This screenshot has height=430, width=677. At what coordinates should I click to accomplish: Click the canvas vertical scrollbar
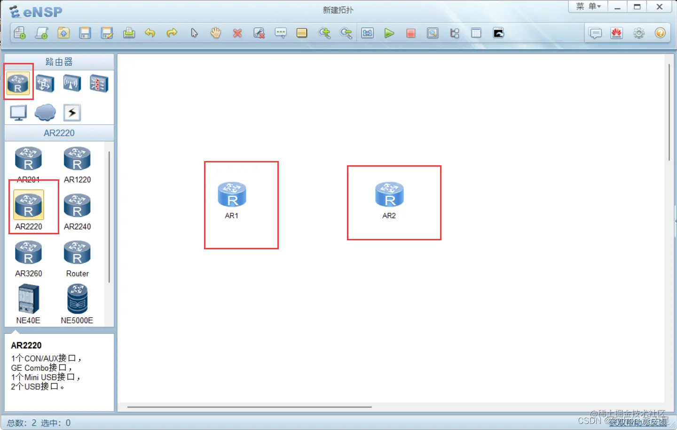click(x=669, y=113)
